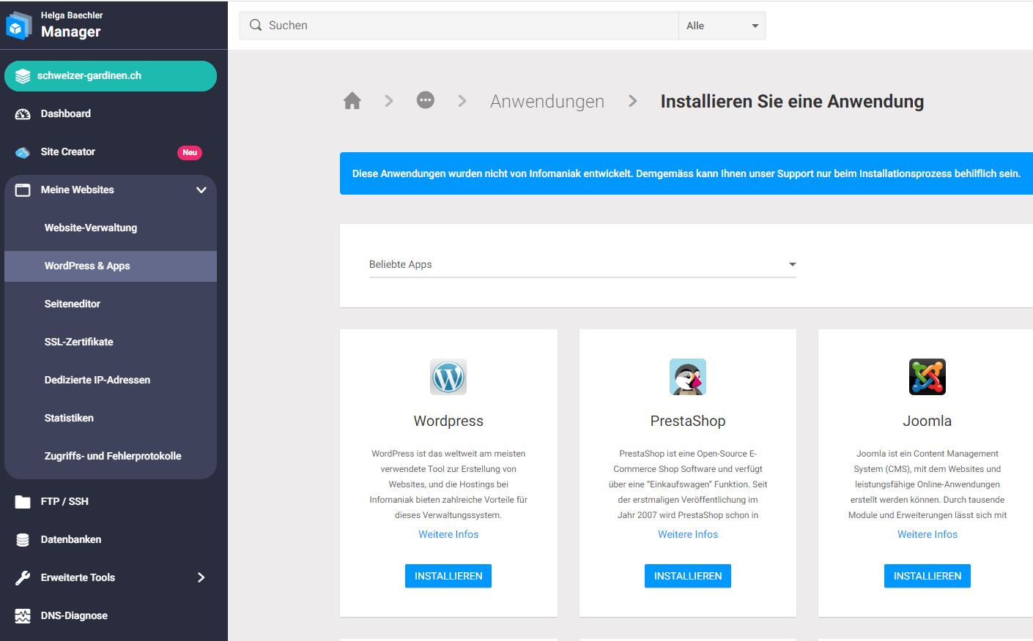The width and height of the screenshot is (1033, 641).
Task: Open the Beliebte Apps category dropdown
Action: click(582, 264)
